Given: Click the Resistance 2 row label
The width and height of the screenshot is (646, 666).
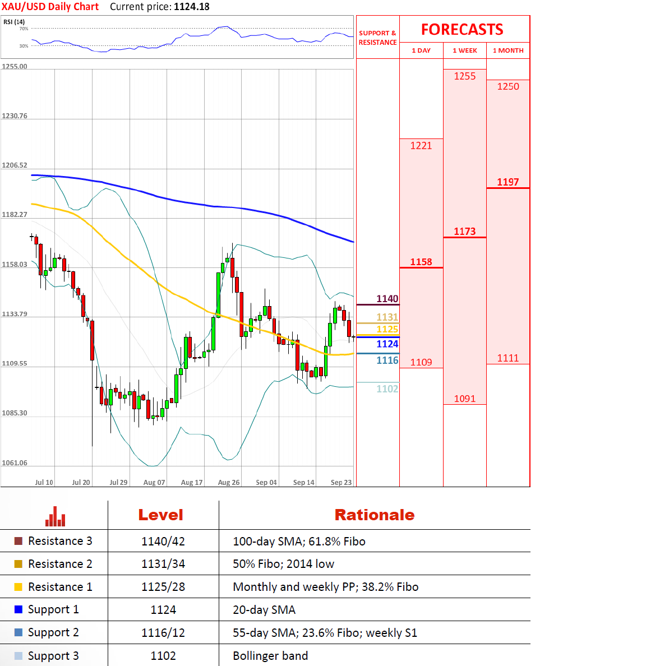Looking at the screenshot, I should [x=60, y=564].
